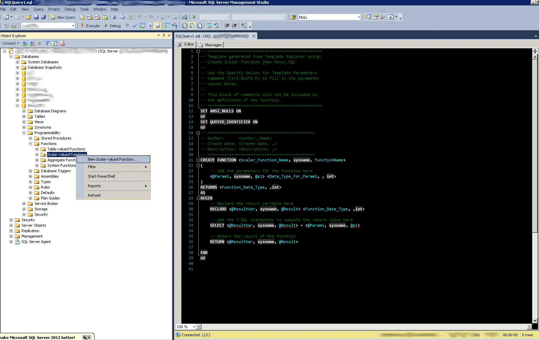
Task: Select the Stored Procedures tree node
Action: (x=56, y=138)
